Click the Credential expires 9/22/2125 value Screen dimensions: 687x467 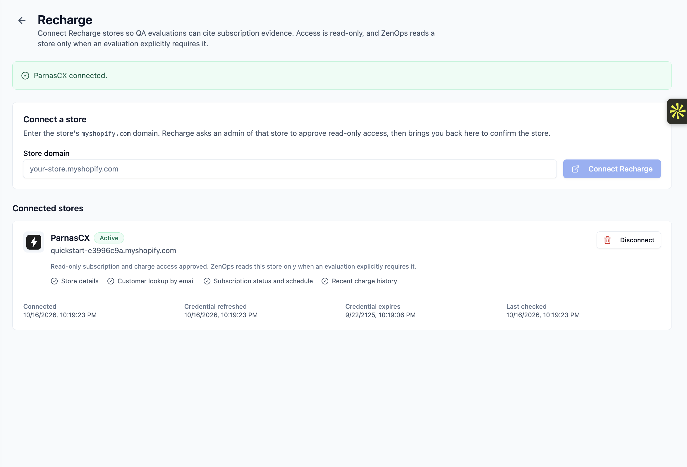coord(380,315)
